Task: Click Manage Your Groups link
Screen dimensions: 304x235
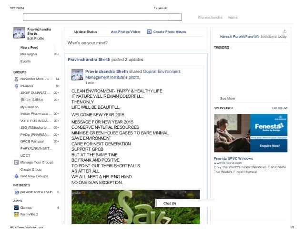Action: pyautogui.click(x=37, y=162)
